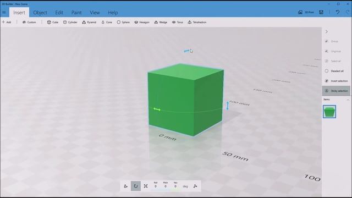Insert a Cylinder
352x198 pixels.
pos(70,22)
